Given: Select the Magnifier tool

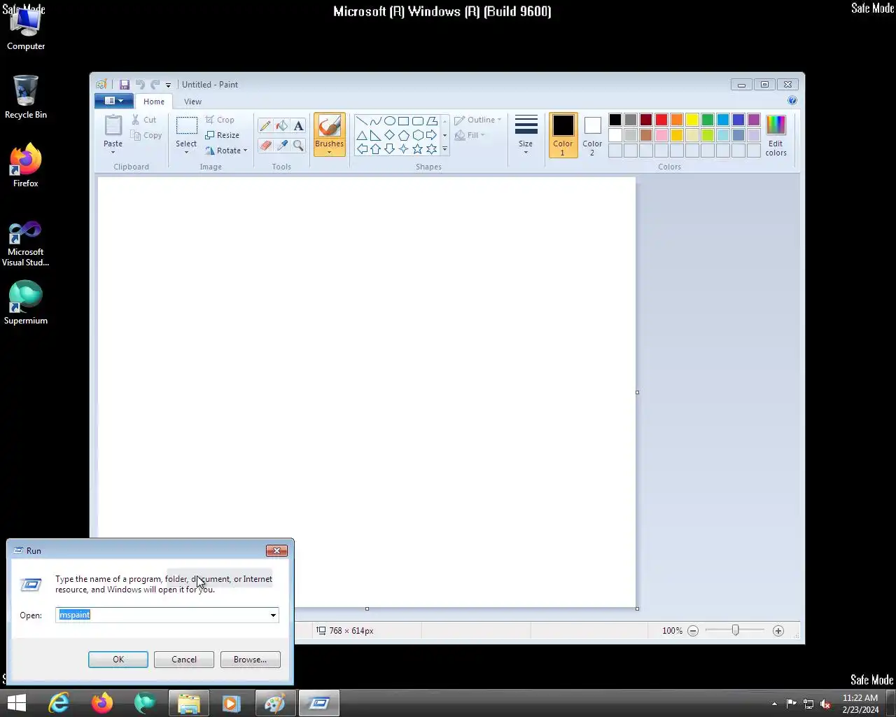Looking at the screenshot, I should pos(299,146).
